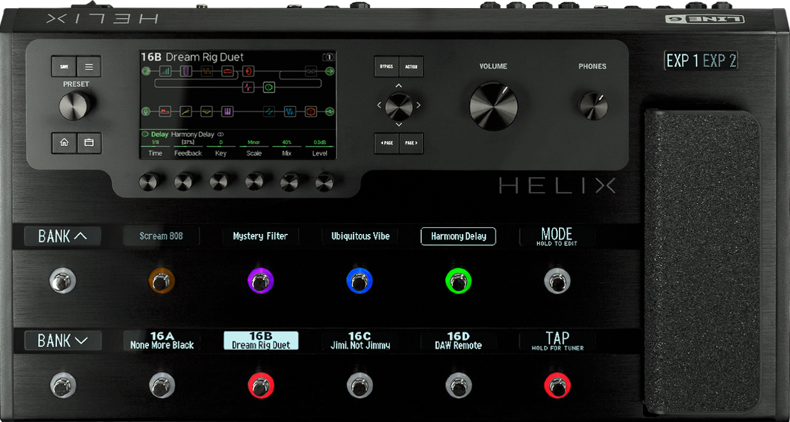Open the briefcase global settings button
This screenshot has height=422, width=790.
click(89, 142)
